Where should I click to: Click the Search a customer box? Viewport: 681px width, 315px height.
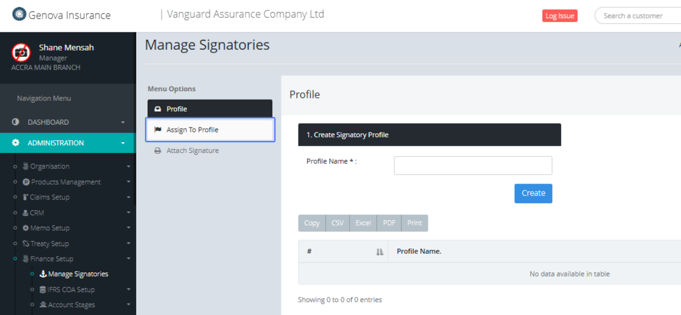638,16
